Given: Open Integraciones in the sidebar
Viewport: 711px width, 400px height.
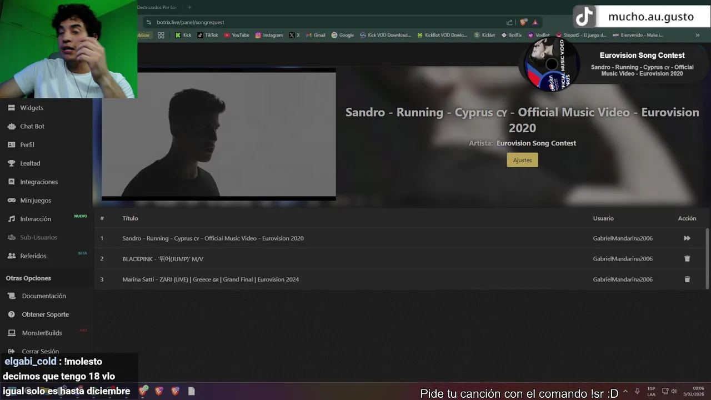Looking at the screenshot, I should coord(39,182).
